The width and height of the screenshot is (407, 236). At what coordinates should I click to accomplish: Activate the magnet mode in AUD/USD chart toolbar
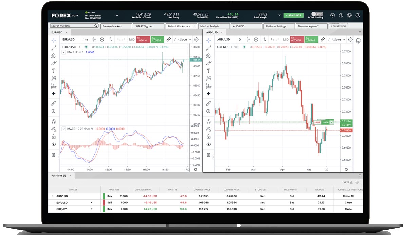click(209, 121)
